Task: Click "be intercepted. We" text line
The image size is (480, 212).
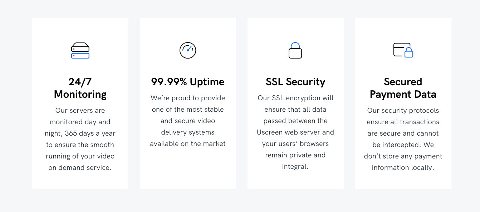Action: coord(403,145)
